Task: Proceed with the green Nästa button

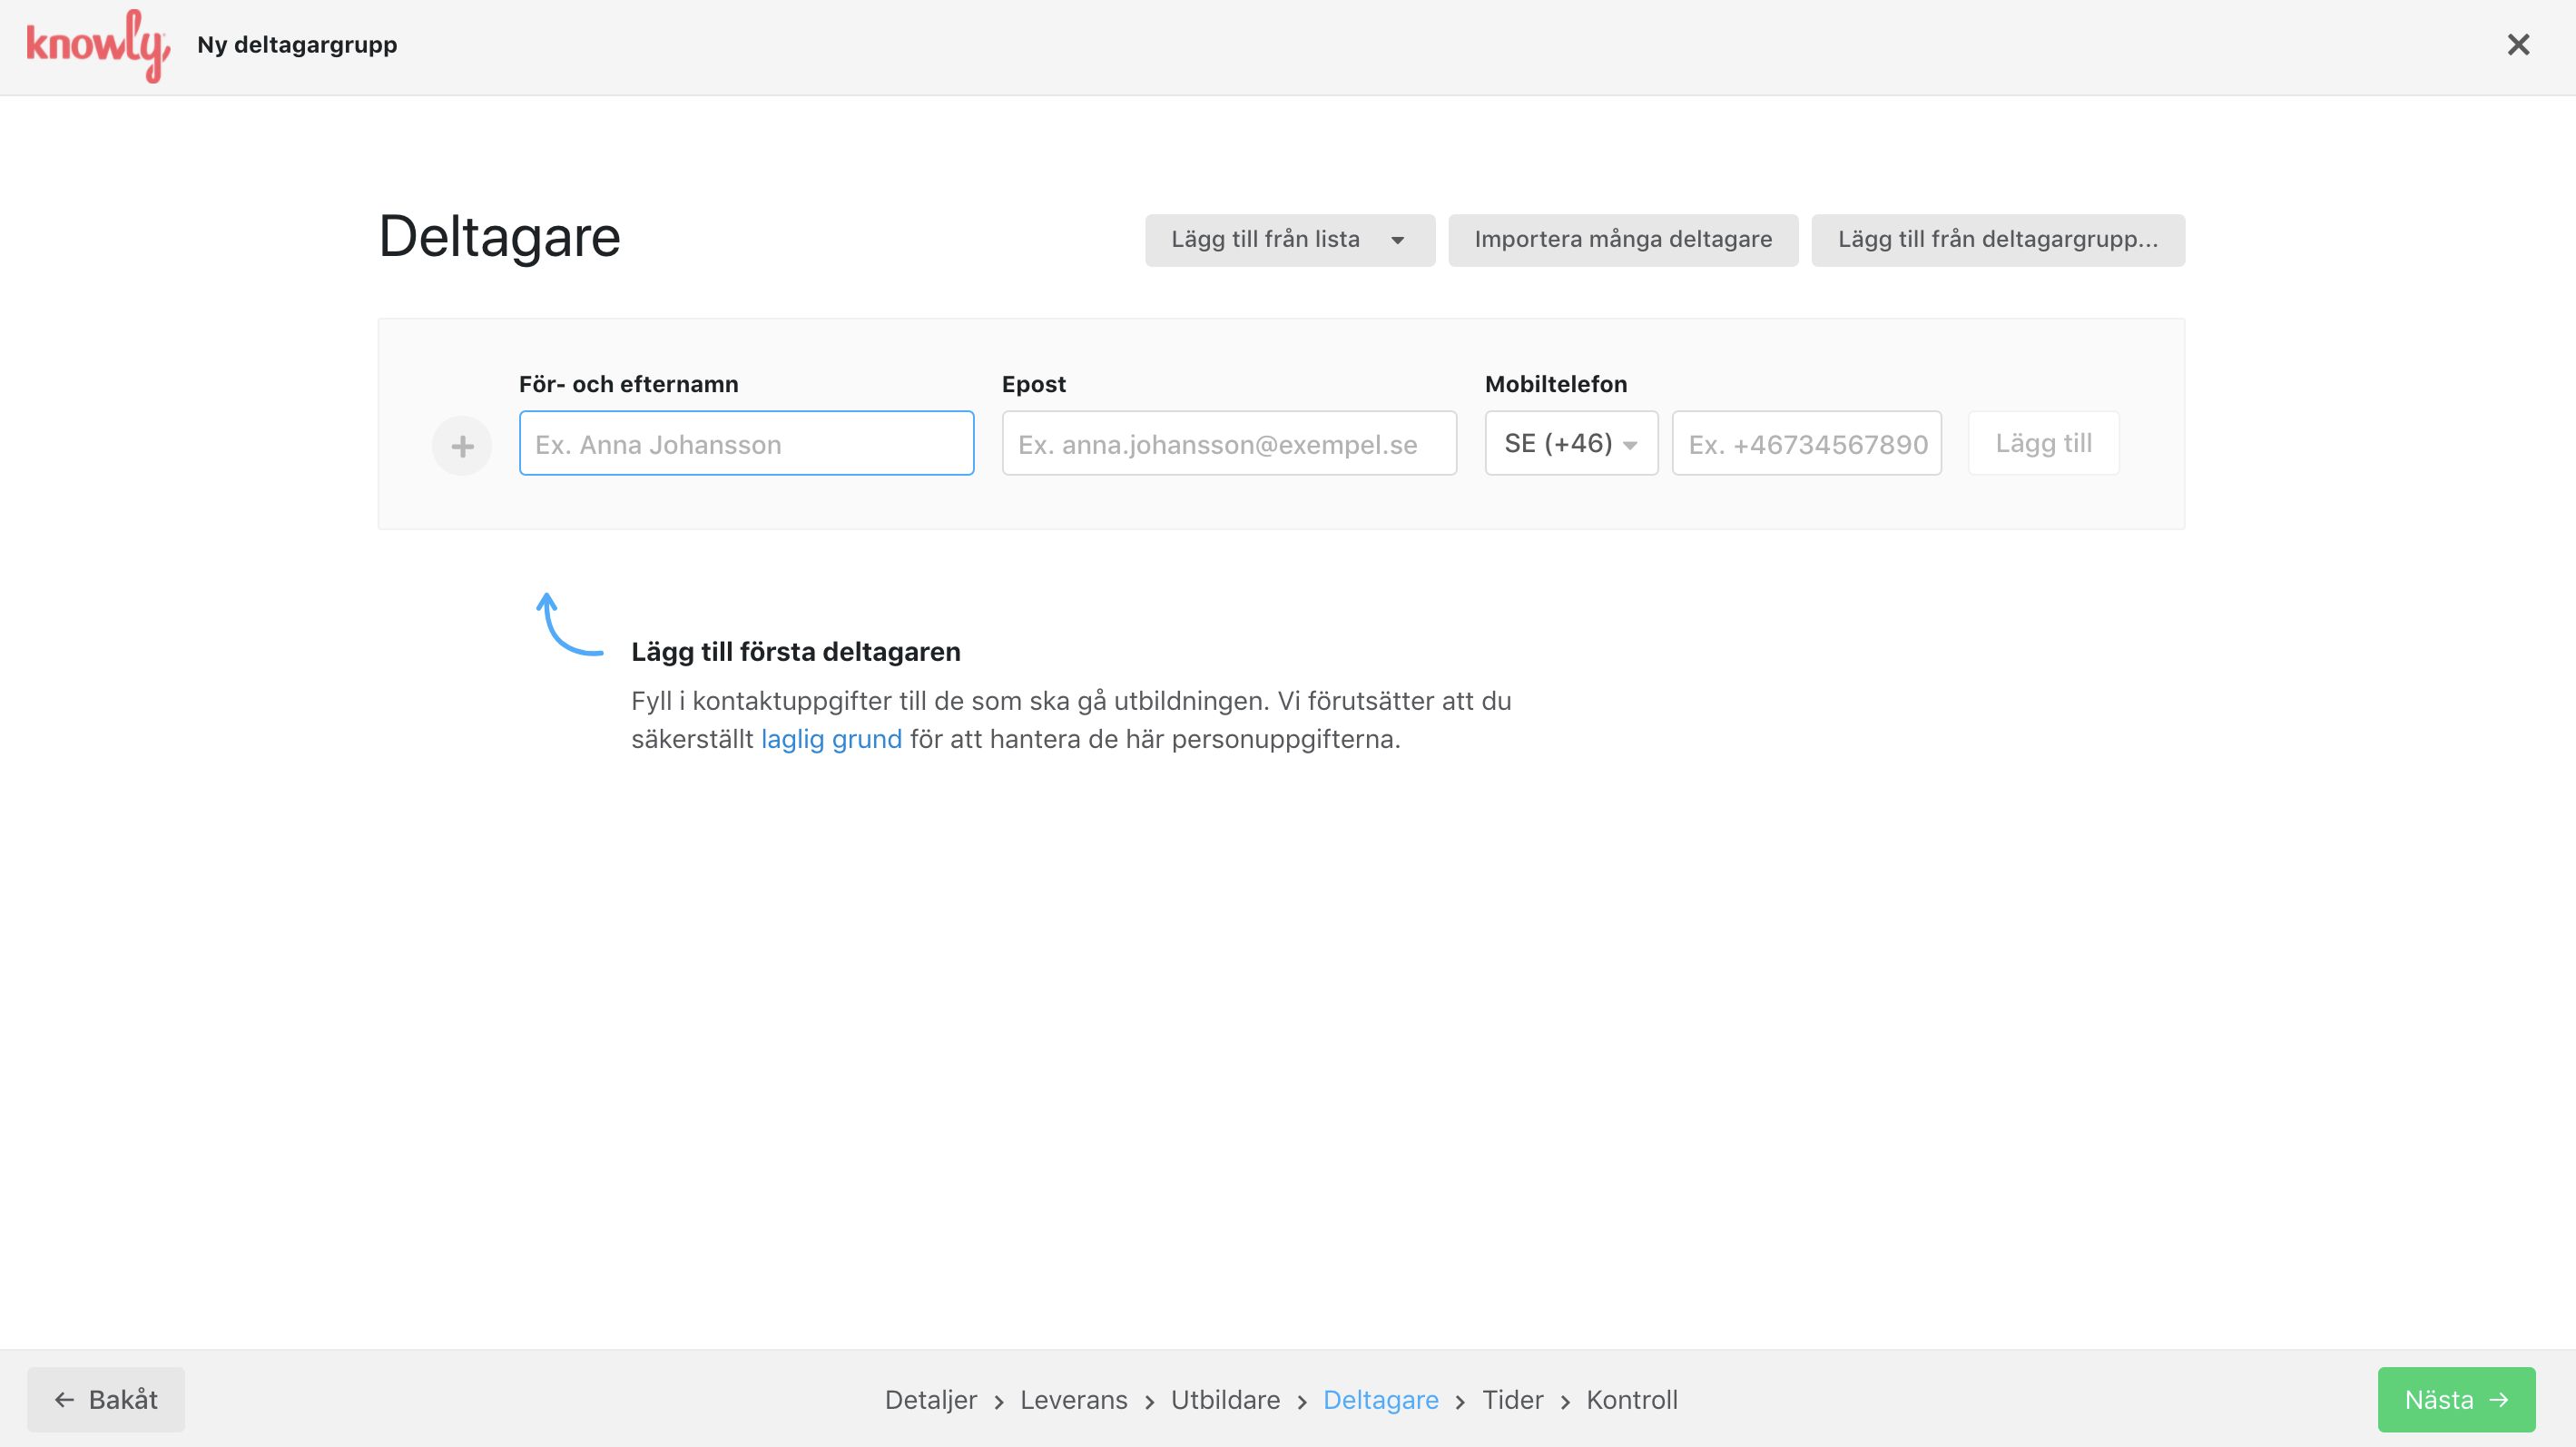Action: tap(2455, 1399)
